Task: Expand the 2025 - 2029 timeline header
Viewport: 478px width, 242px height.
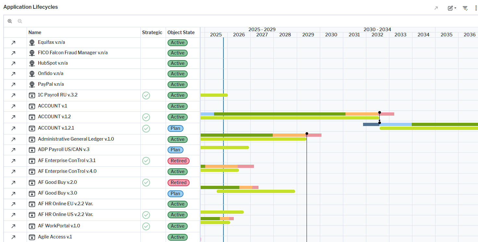Action: [x=262, y=29]
